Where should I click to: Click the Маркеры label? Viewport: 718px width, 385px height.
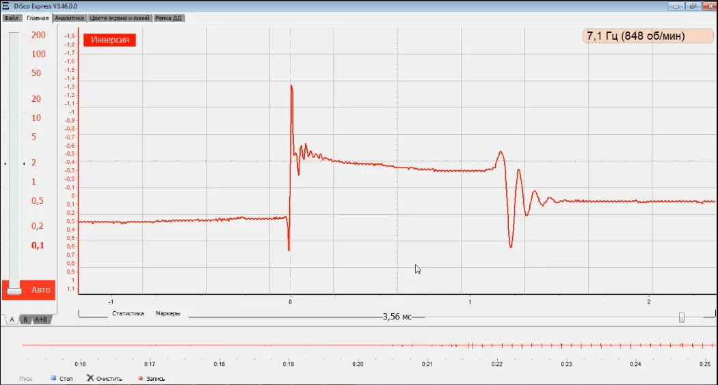point(168,314)
